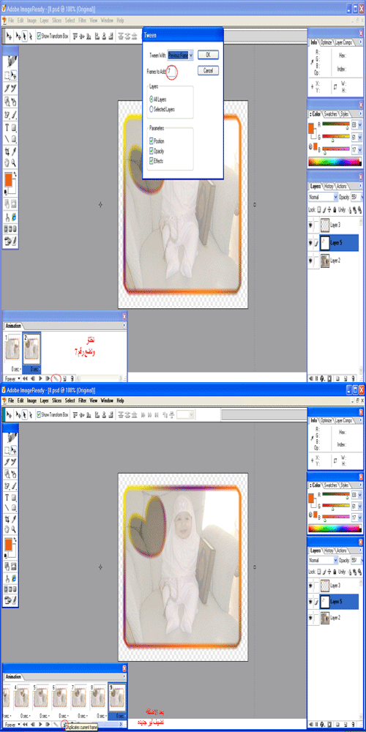This screenshot has height=732, width=366.
Task: Select the Type tool in the upper window toolbox
Action: point(7,127)
